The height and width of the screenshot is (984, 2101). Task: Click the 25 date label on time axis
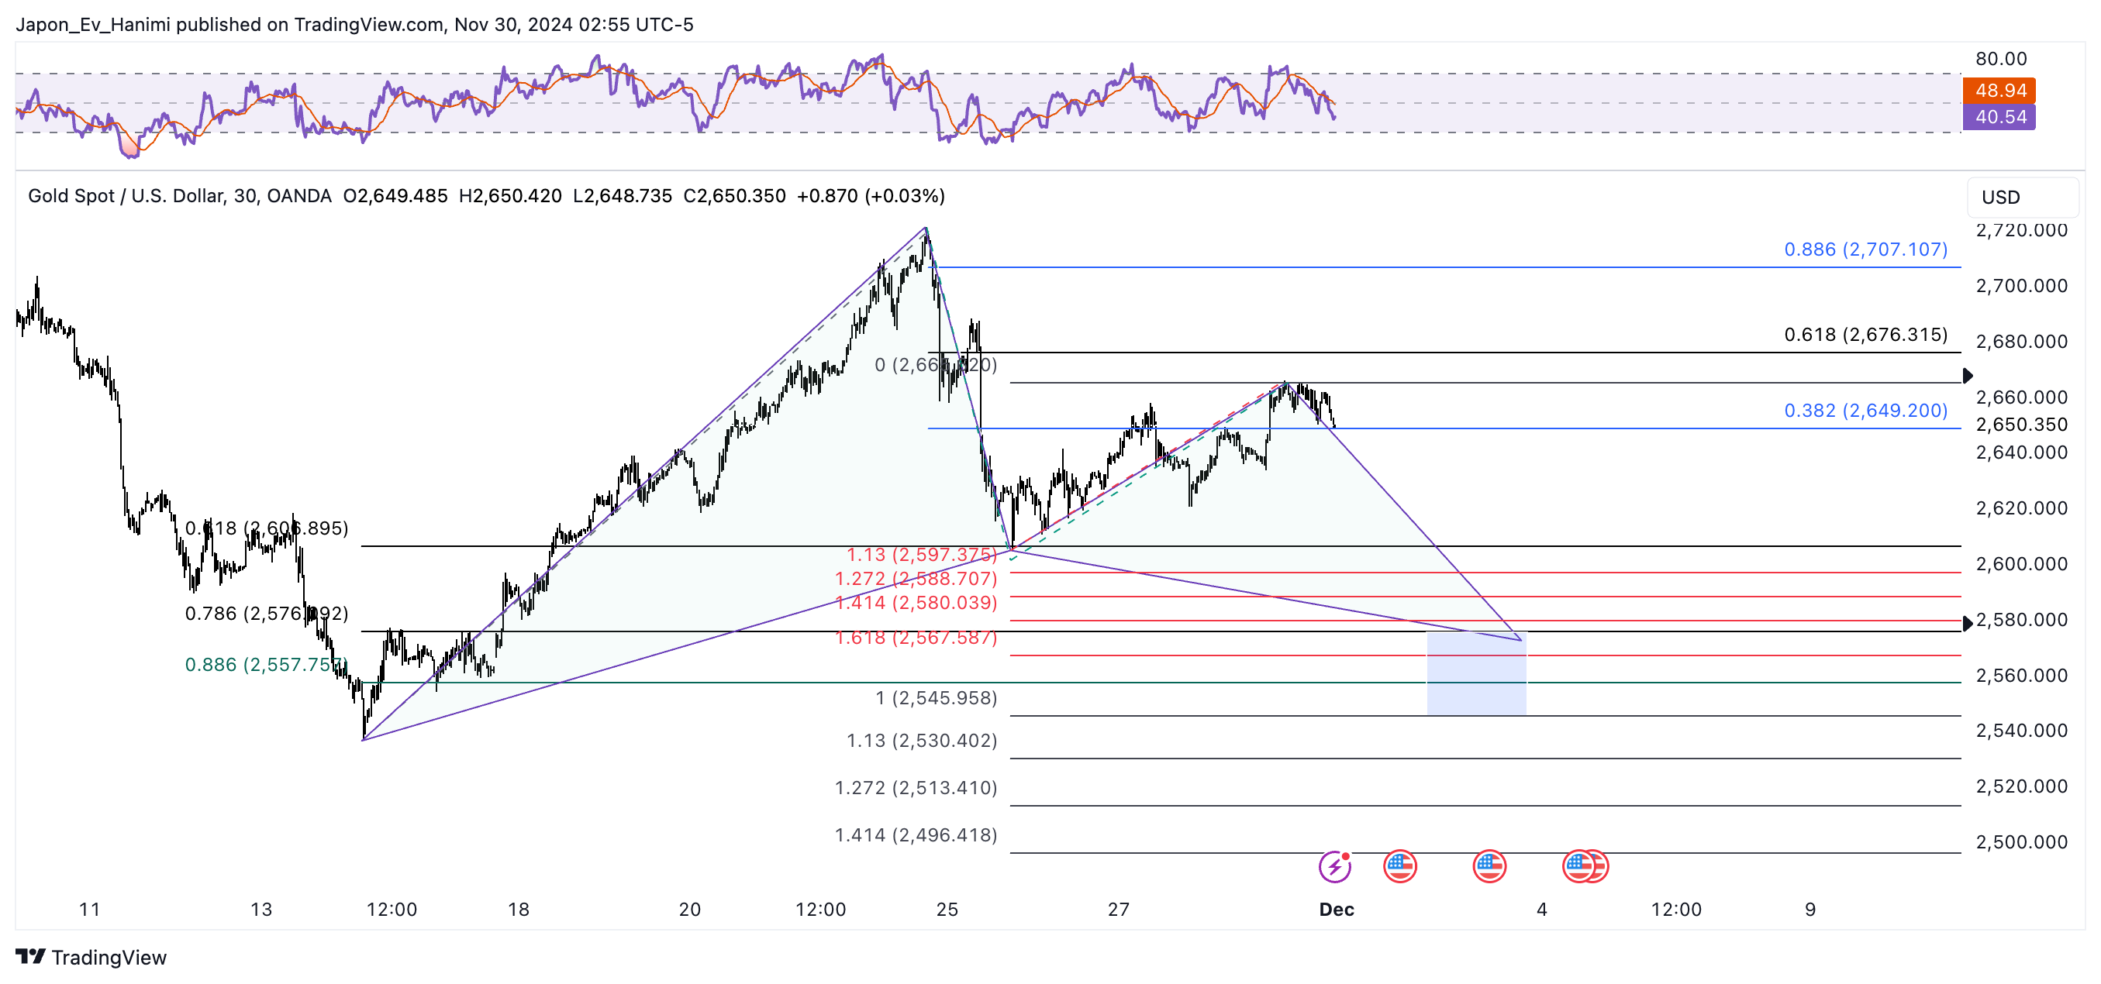tap(947, 909)
